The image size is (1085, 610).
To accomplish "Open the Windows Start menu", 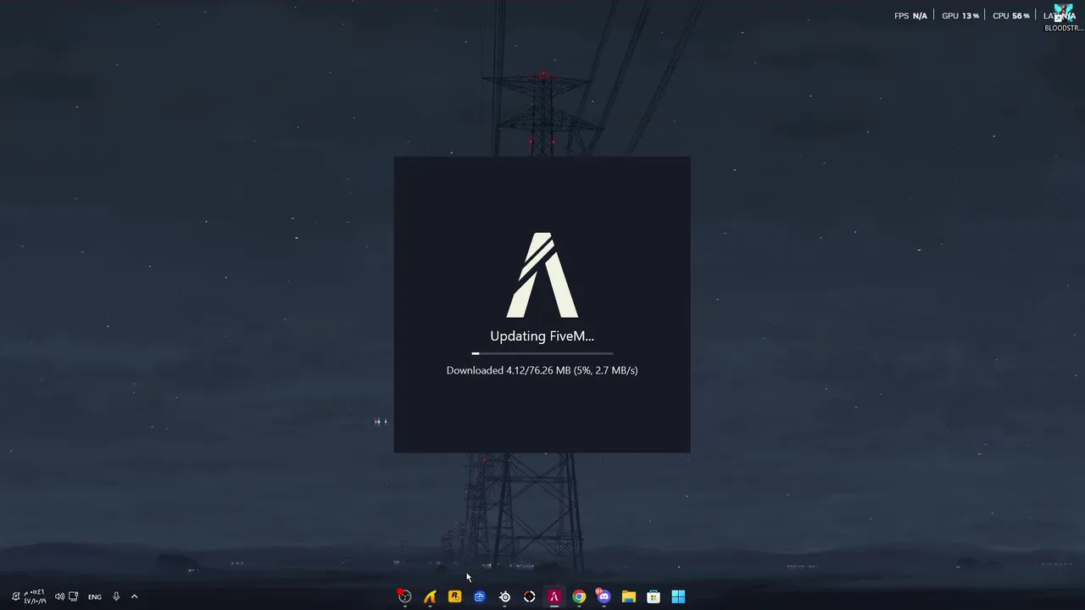I will point(678,596).
